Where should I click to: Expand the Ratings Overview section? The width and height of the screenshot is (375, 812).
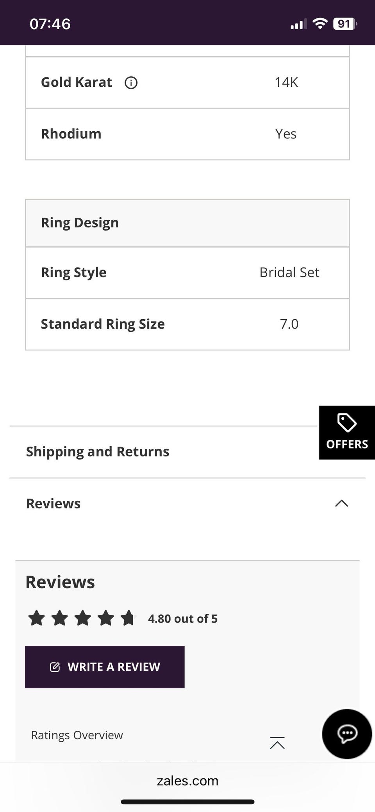click(x=77, y=735)
